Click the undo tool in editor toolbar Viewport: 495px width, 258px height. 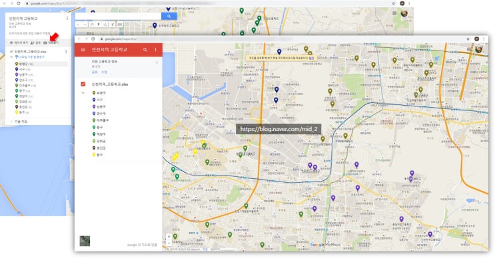coord(78,24)
